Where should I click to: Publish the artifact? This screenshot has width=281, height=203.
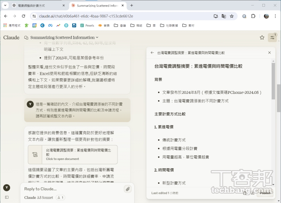point(265,193)
